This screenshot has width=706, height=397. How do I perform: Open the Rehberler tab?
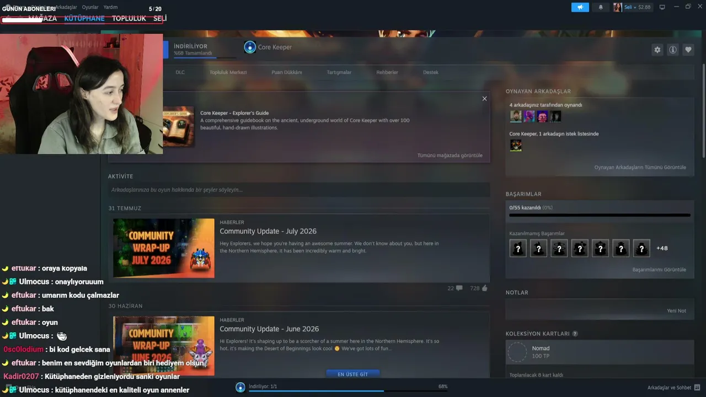(387, 72)
